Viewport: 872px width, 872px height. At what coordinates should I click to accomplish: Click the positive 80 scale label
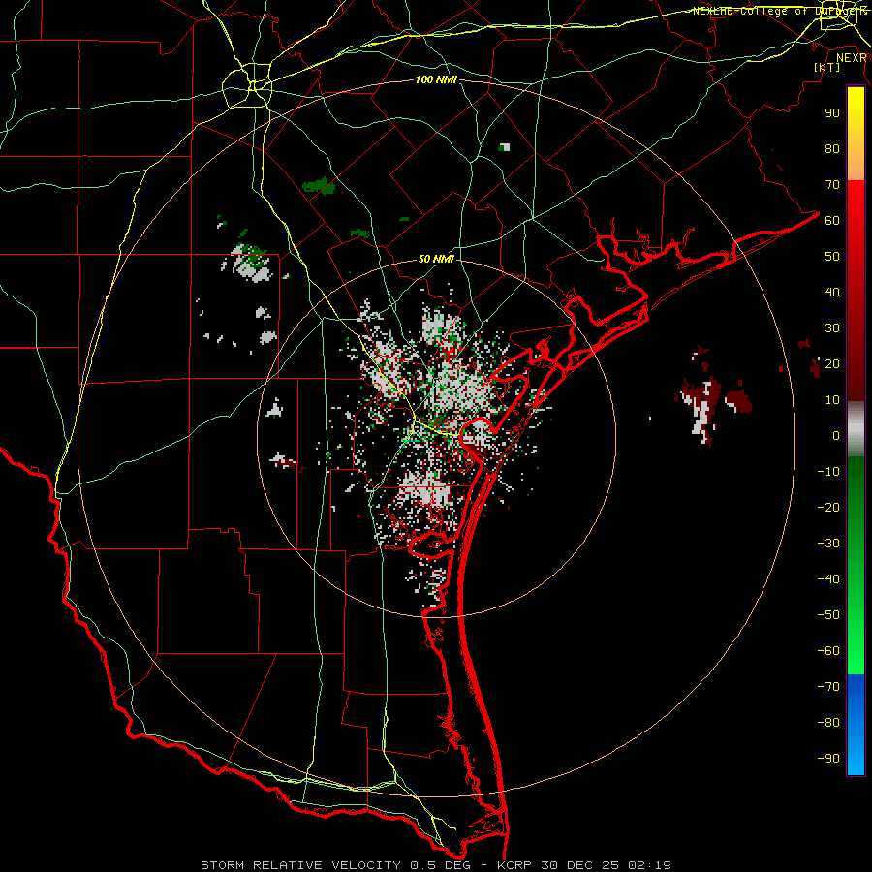[x=832, y=149]
